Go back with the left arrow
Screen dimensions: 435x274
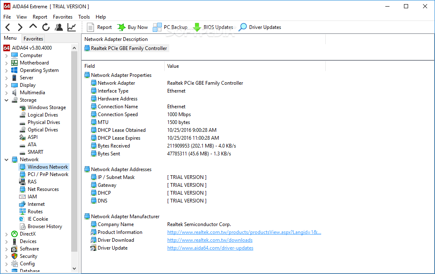[8, 27]
